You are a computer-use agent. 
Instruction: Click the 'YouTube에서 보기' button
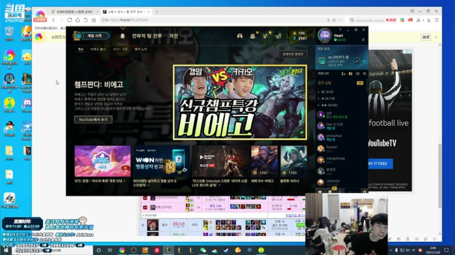tap(93, 120)
